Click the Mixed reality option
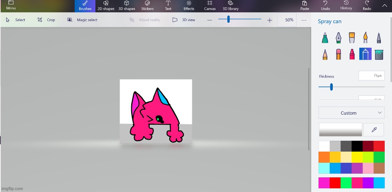Image resolution: width=392 pixels, height=192 pixels. (x=145, y=20)
